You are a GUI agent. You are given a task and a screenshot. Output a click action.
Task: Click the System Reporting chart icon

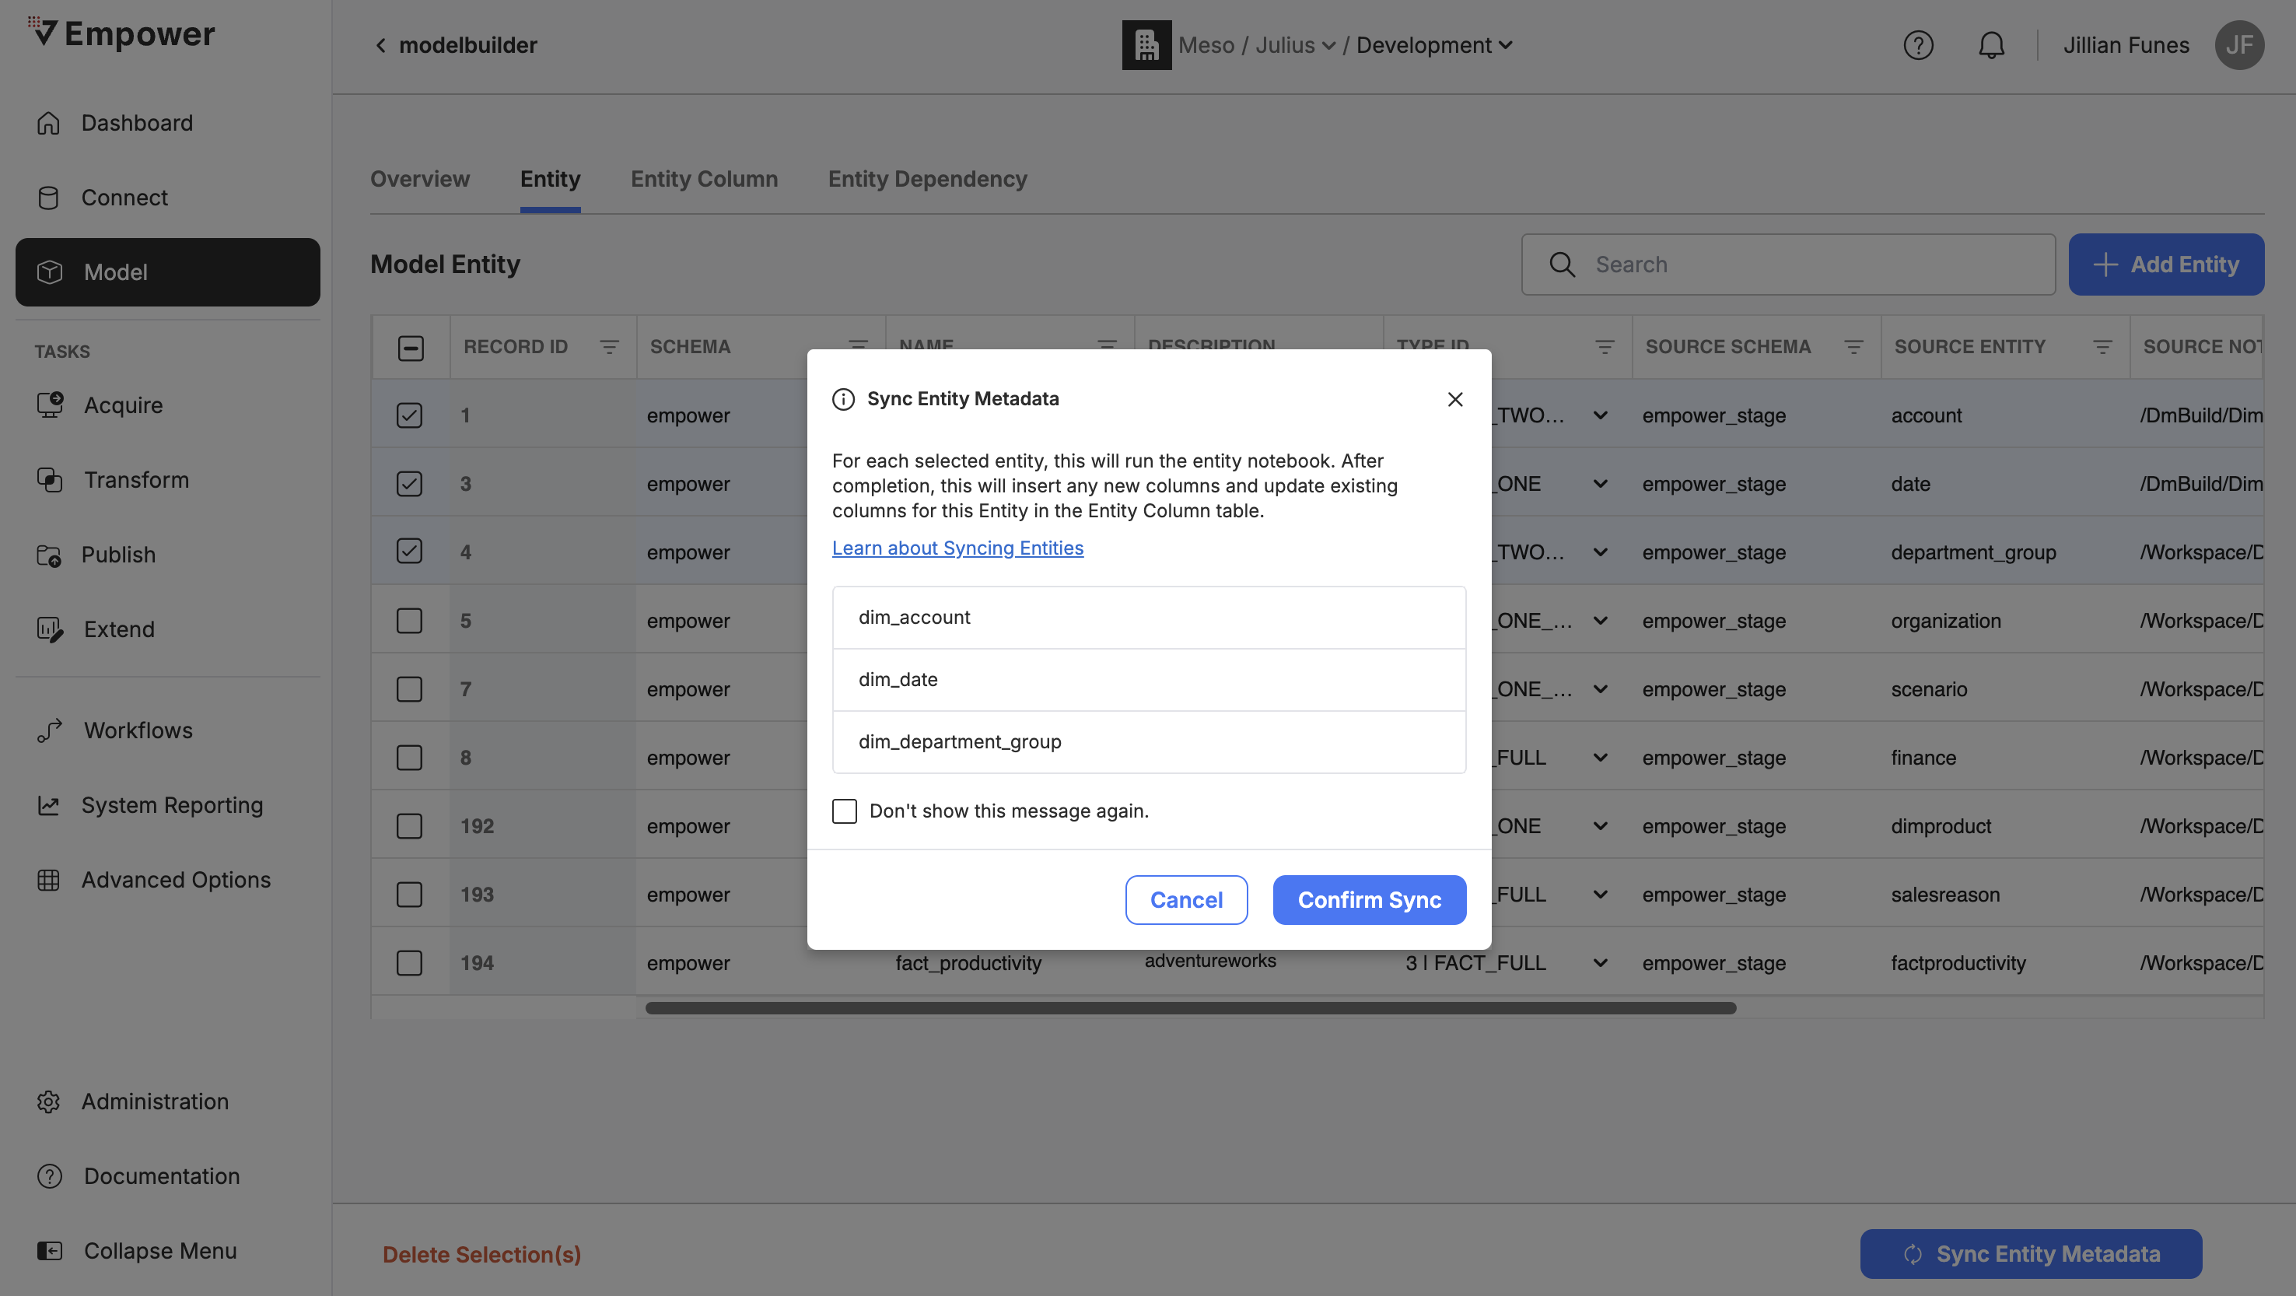pos(49,805)
